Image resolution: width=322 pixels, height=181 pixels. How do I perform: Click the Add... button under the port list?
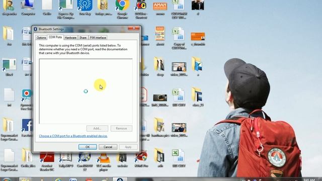pos(97,129)
